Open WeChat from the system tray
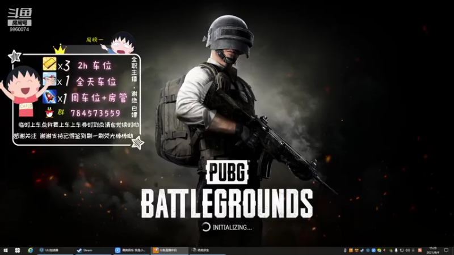454x255 pixels. (x=379, y=250)
